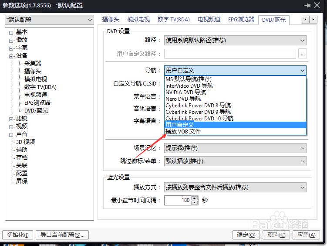Switch to the 模拟电视 tab
The image size is (327, 246).
[138, 20]
